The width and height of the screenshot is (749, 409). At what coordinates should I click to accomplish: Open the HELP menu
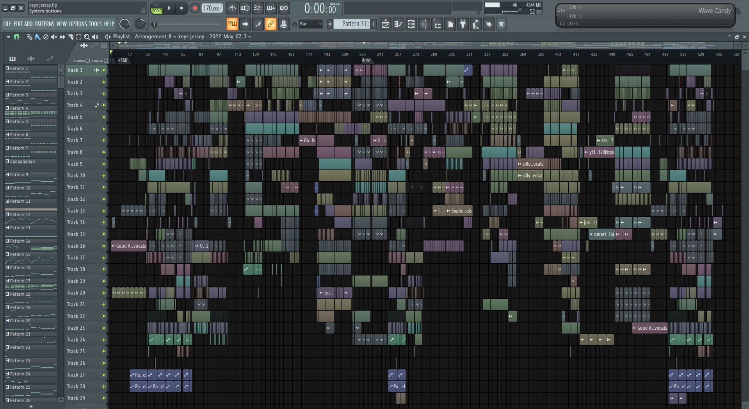[x=109, y=24]
